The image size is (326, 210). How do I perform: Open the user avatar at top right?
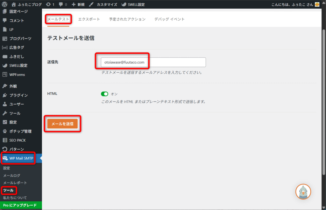(317, 4)
